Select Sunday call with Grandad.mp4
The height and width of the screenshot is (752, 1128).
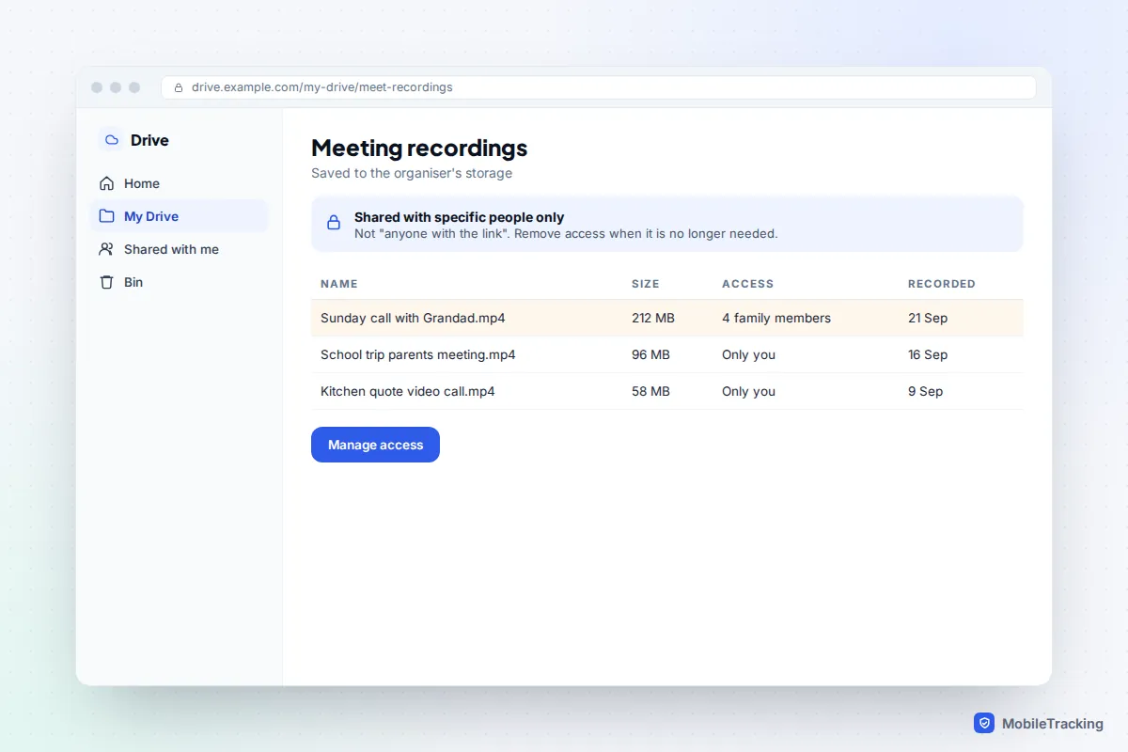pyautogui.click(x=413, y=318)
